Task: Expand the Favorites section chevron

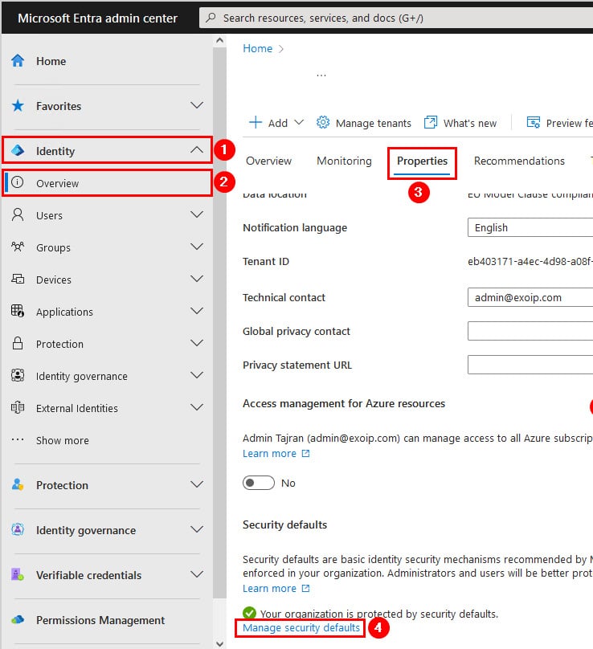Action: (197, 105)
